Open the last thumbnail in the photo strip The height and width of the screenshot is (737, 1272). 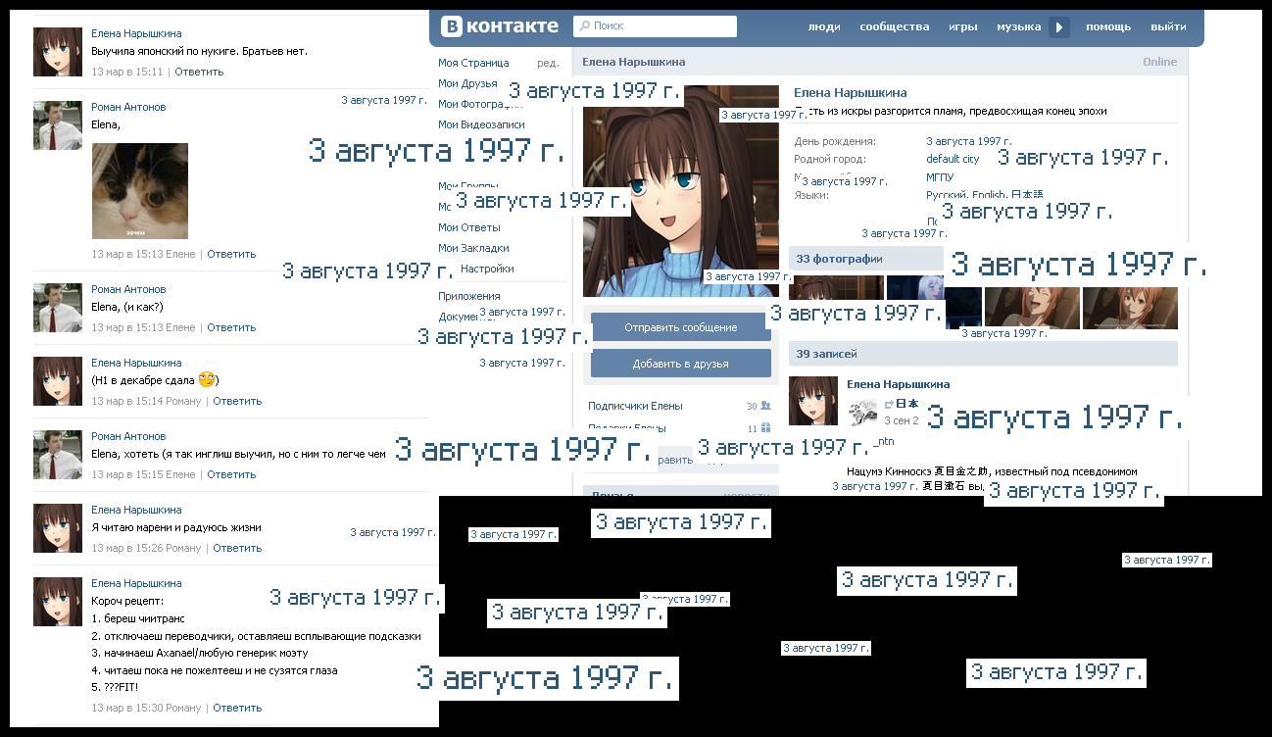(1130, 308)
